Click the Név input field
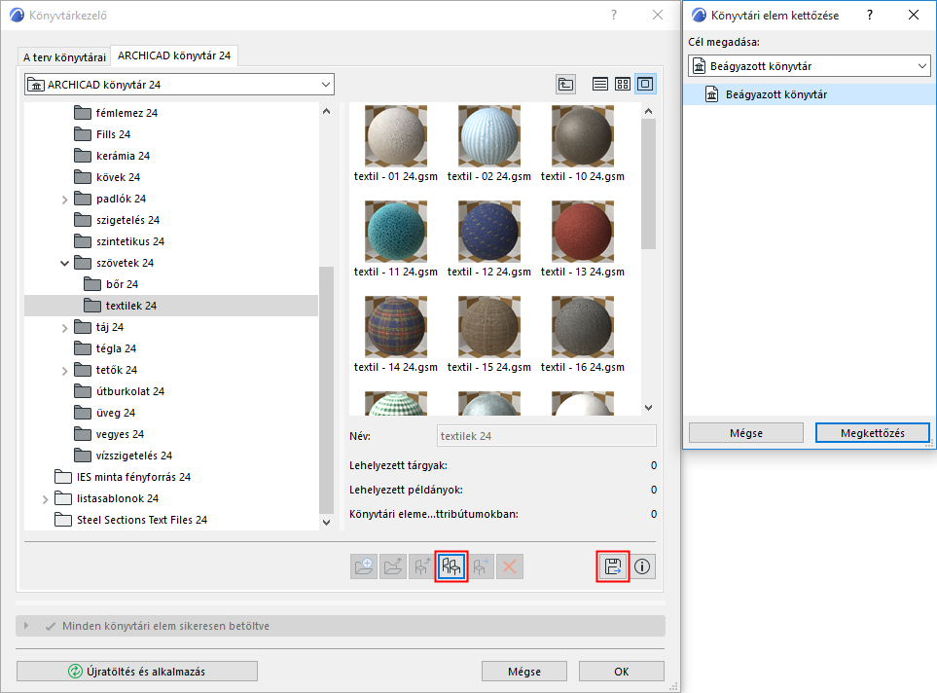The width and height of the screenshot is (937, 693). (547, 436)
